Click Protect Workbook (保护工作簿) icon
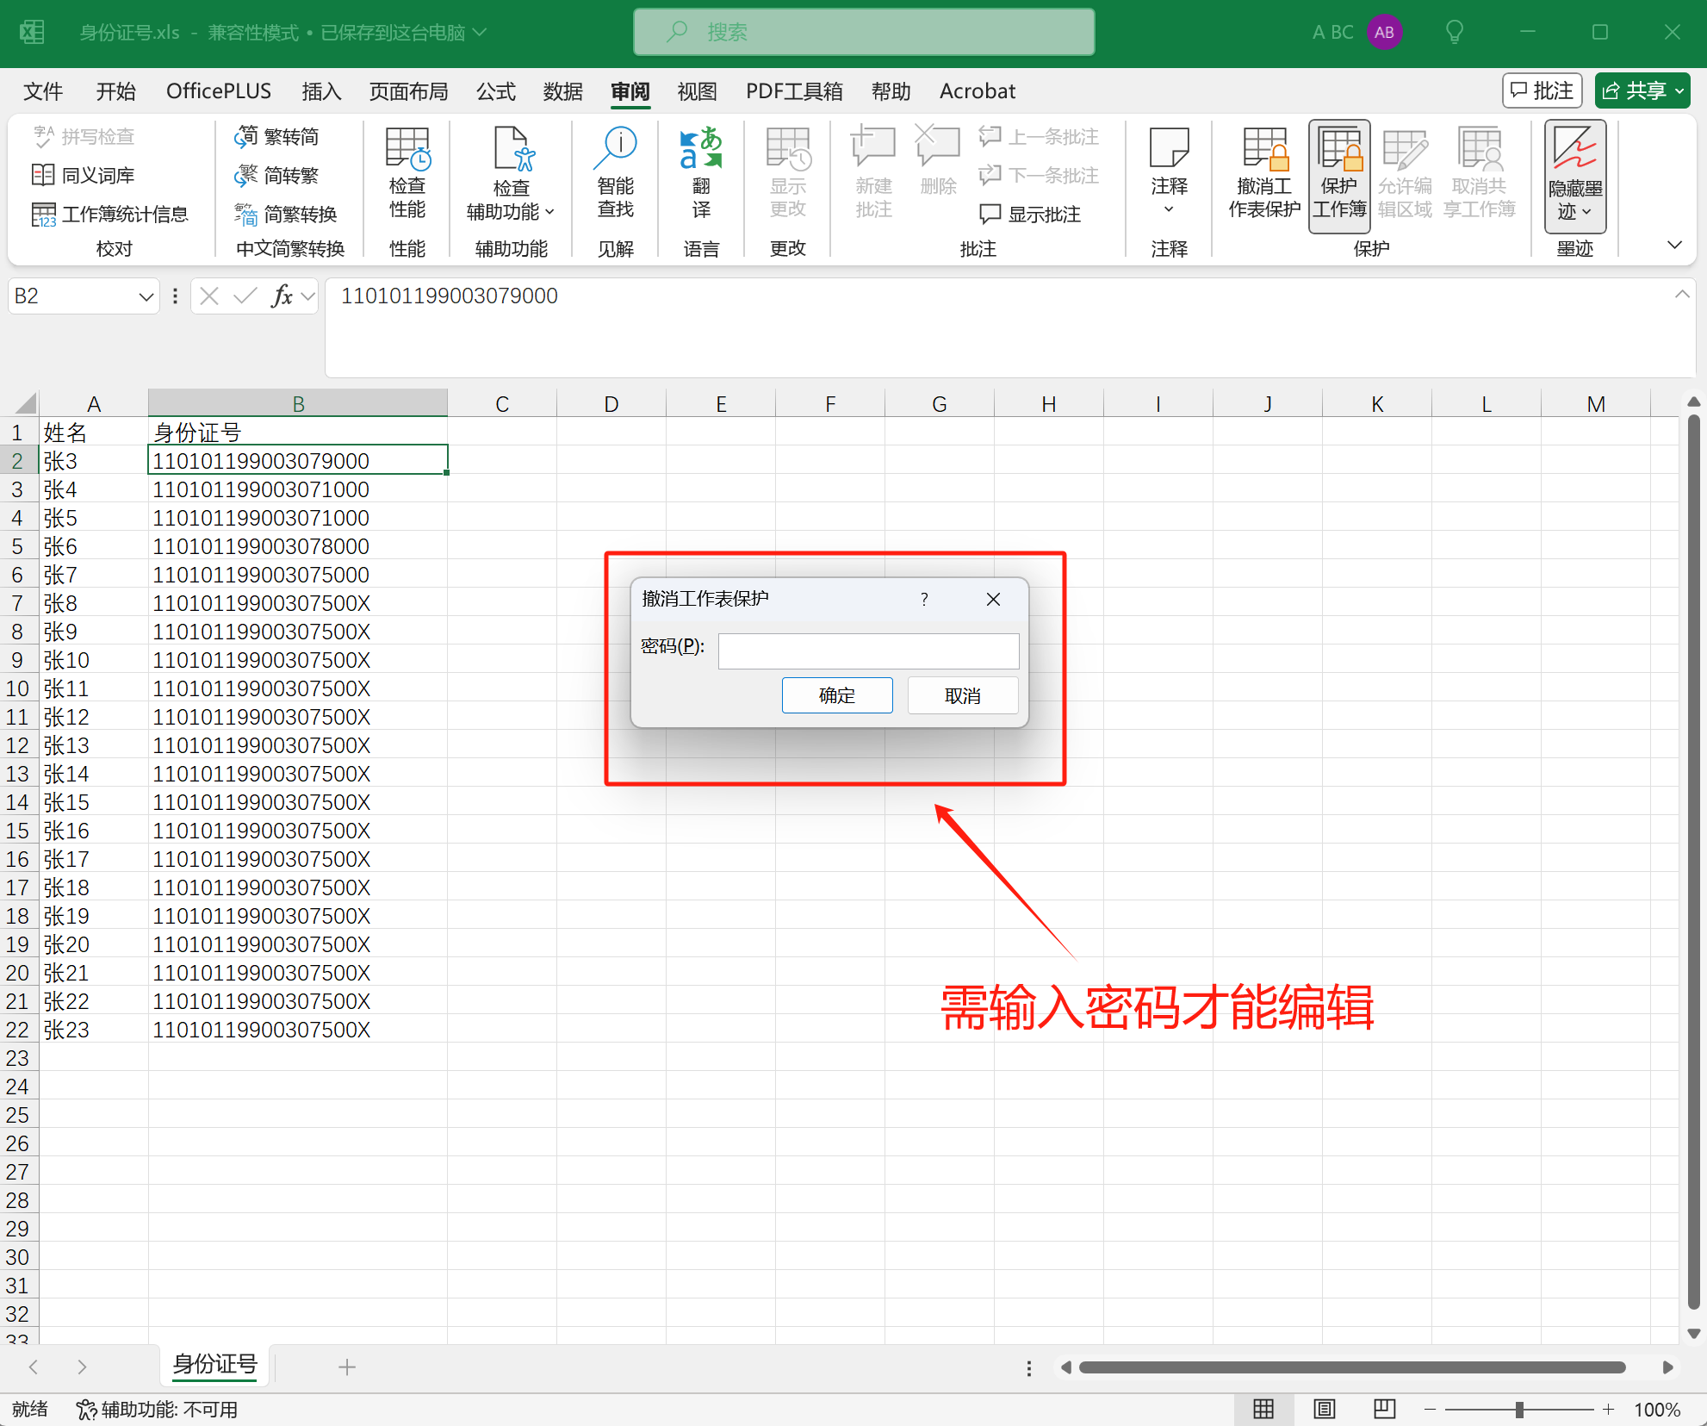The width and height of the screenshot is (1707, 1426). click(x=1339, y=172)
